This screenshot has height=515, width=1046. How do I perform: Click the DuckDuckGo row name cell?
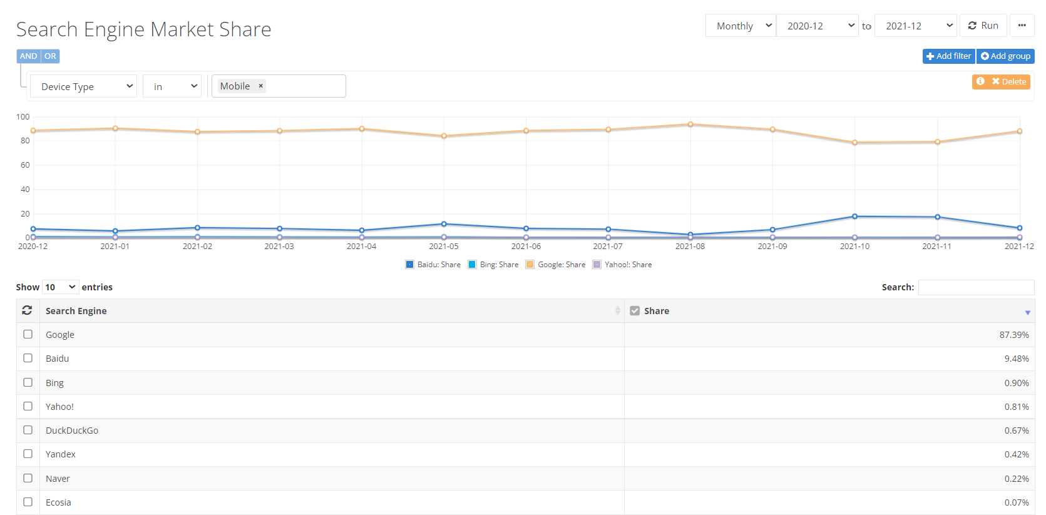(332, 431)
